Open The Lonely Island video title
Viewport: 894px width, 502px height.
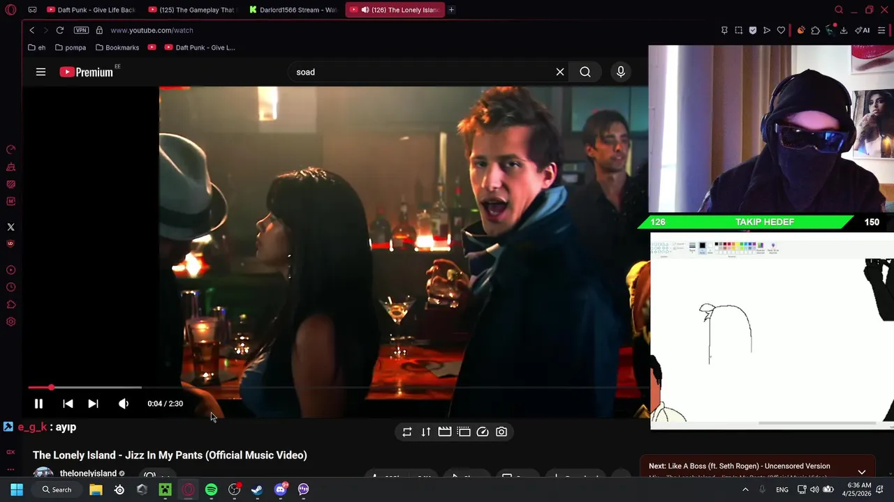pos(170,455)
